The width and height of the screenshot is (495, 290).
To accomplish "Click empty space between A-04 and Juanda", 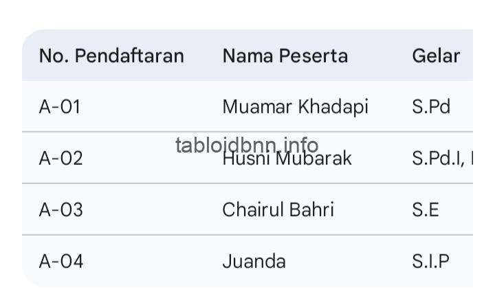I will pos(151,261).
